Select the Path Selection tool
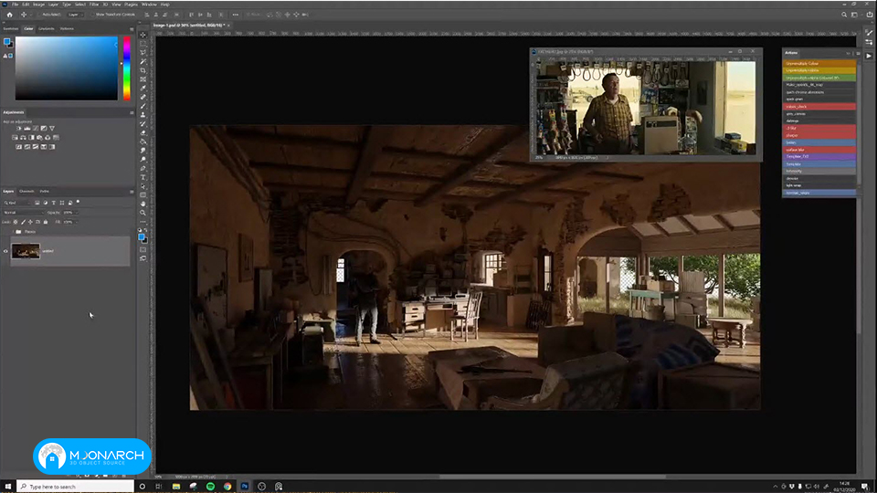 point(143,186)
